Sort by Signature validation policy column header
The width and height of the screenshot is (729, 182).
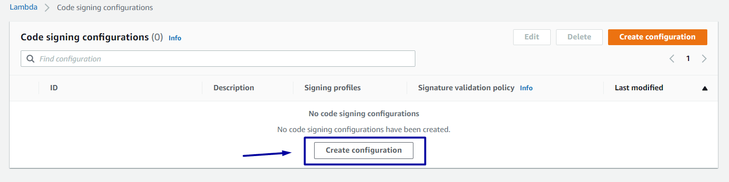[466, 88]
